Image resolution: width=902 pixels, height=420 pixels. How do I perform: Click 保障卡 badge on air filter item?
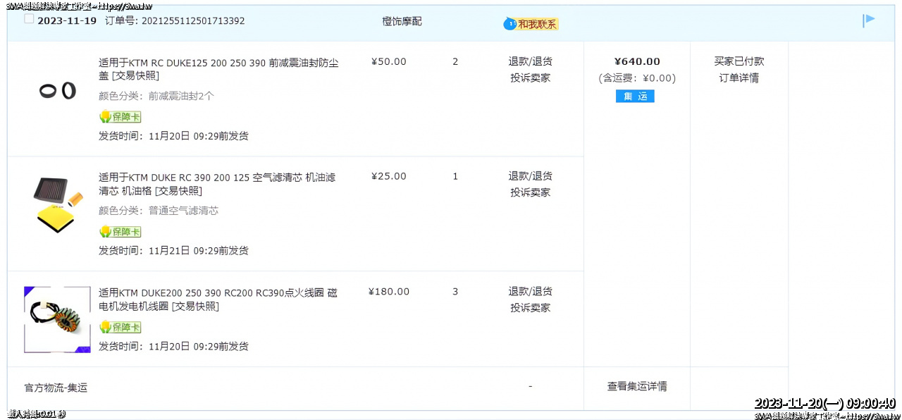[x=119, y=231]
